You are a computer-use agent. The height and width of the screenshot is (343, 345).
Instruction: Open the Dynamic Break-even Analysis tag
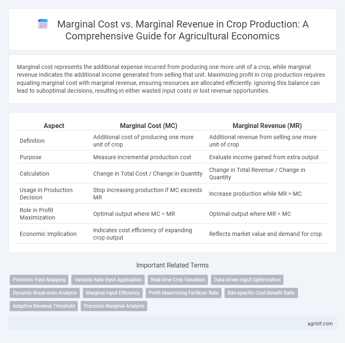point(45,293)
